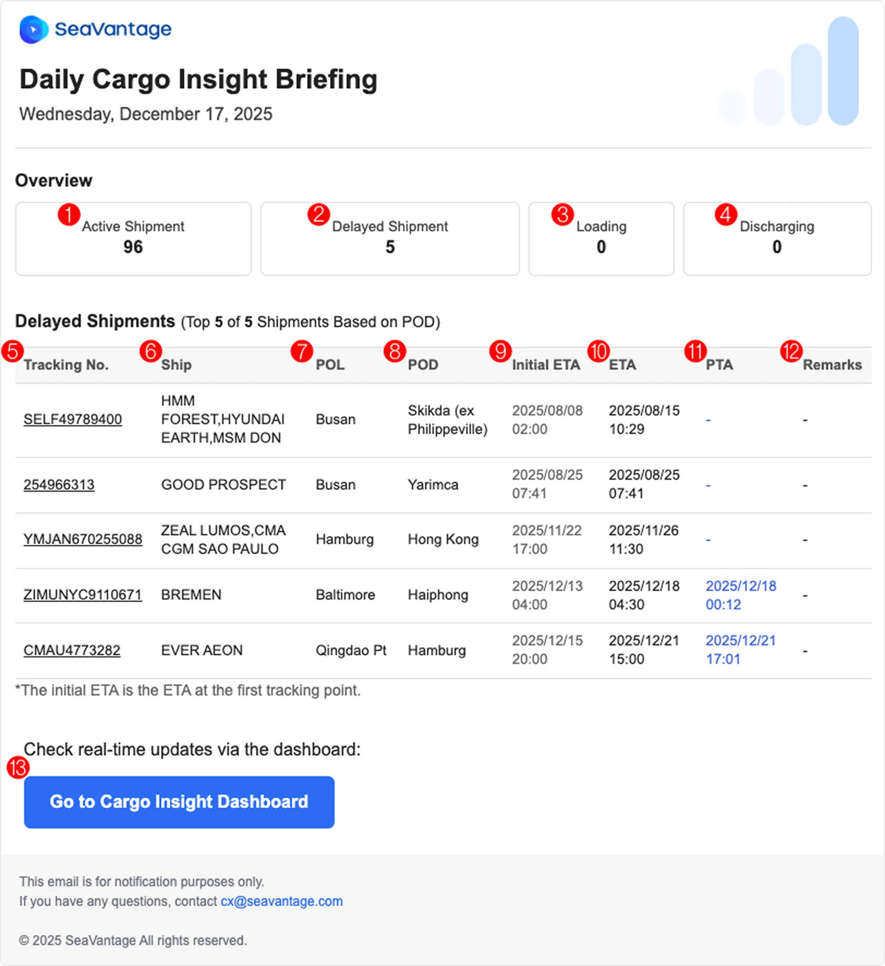885x966 pixels.
Task: Click red marker 13 above dashboard button
Action: (18, 768)
